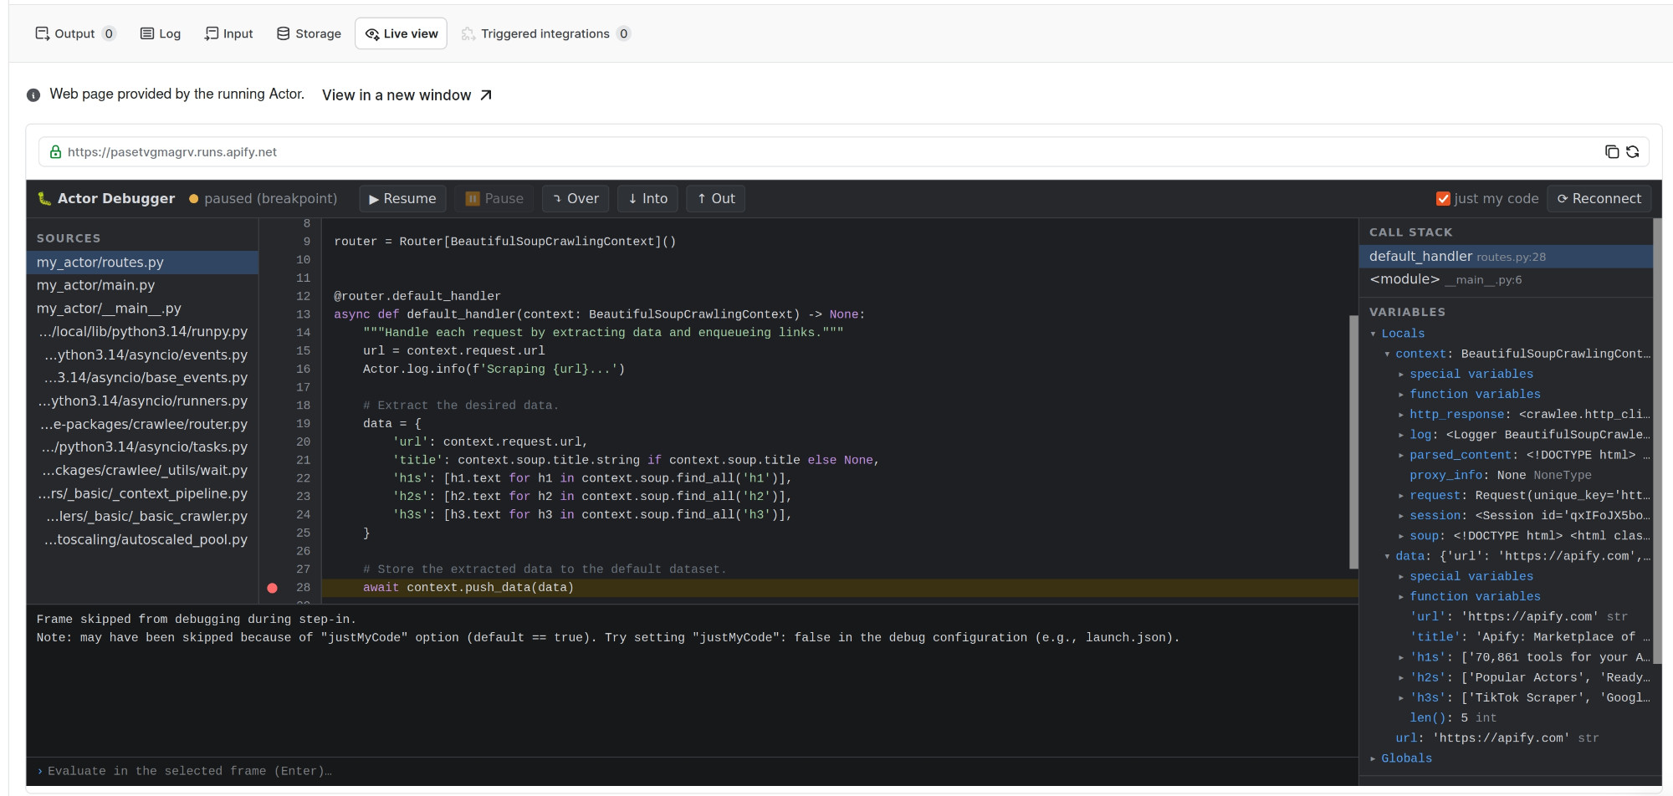Click the Resume button

click(x=402, y=199)
